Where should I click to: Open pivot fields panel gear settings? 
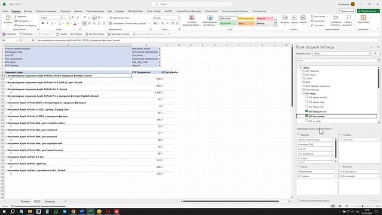(375, 53)
